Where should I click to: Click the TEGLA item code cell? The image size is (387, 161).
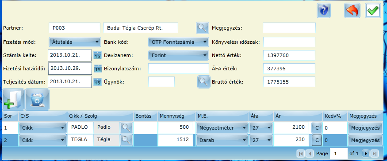[x=80, y=140]
